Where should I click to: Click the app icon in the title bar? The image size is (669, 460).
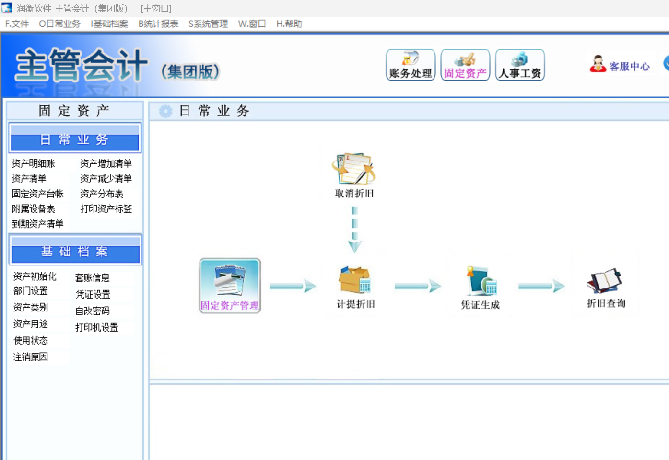tap(7, 8)
